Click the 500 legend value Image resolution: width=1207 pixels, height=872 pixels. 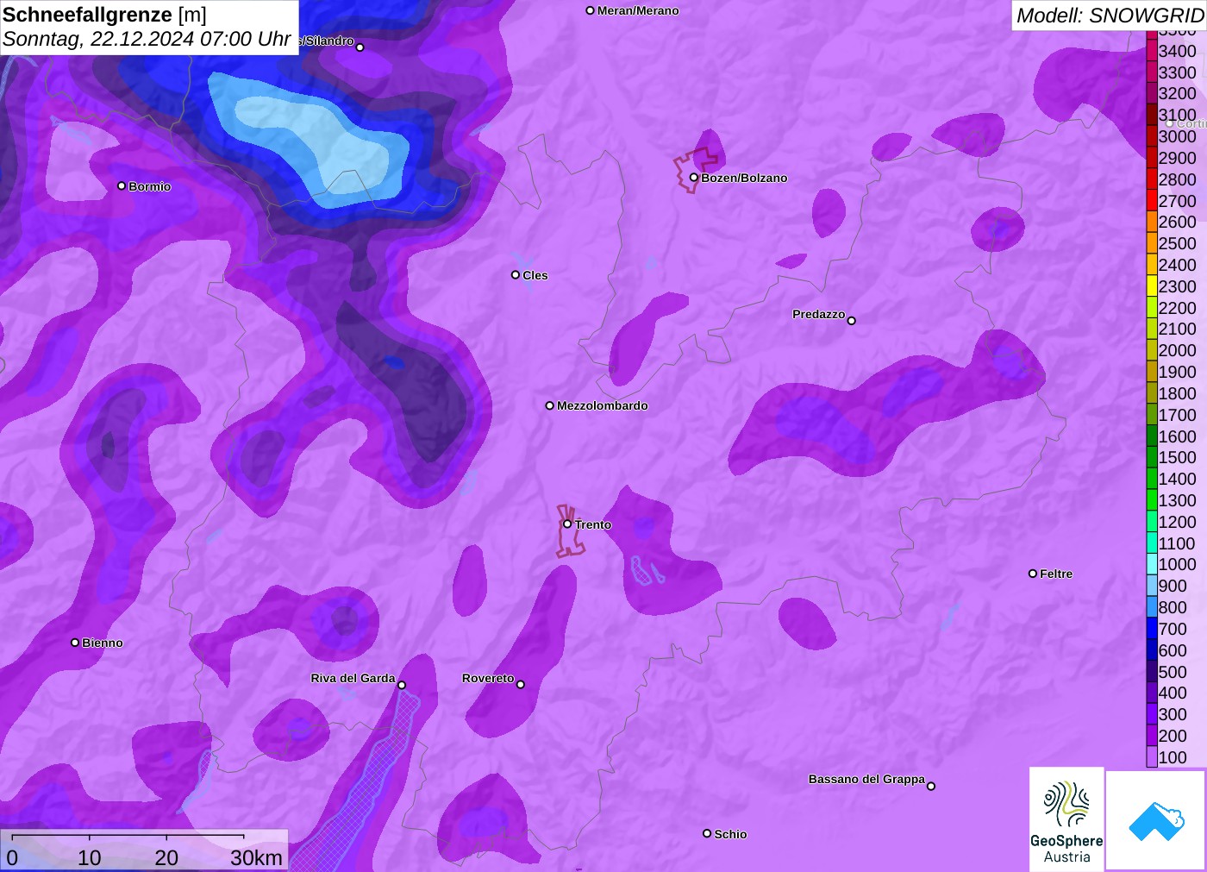tap(1173, 672)
